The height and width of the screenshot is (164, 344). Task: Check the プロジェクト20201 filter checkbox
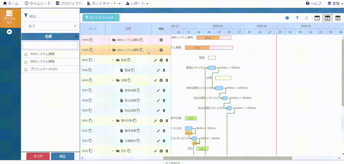coord(26,69)
